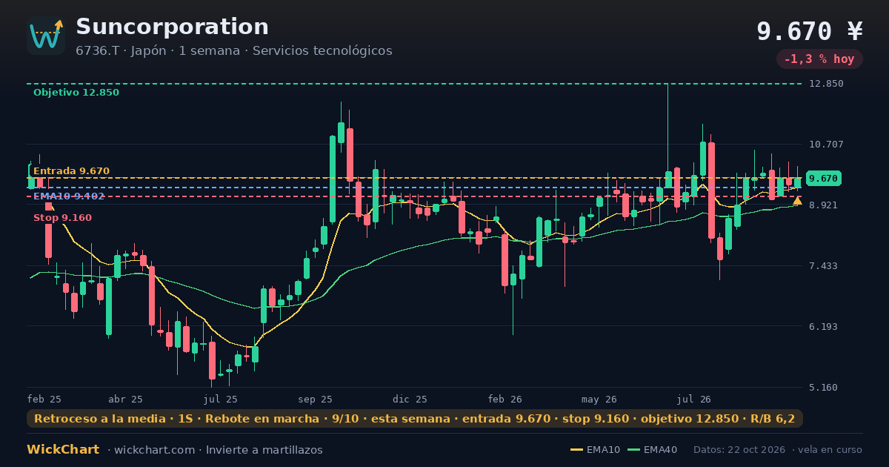The width and height of the screenshot is (889, 467).
Task: Click the may 26 date axis label
Action: click(x=600, y=400)
